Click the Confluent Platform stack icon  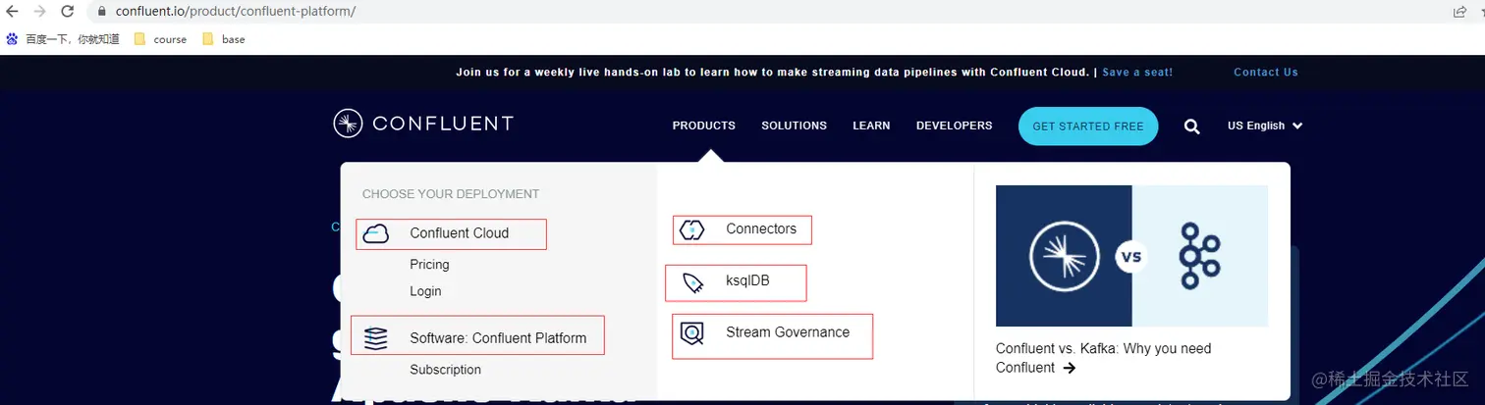[376, 338]
